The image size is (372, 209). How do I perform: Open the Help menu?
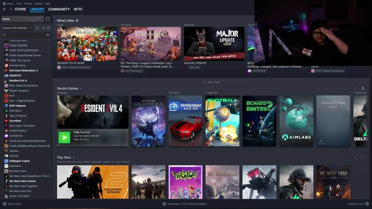click(47, 3)
